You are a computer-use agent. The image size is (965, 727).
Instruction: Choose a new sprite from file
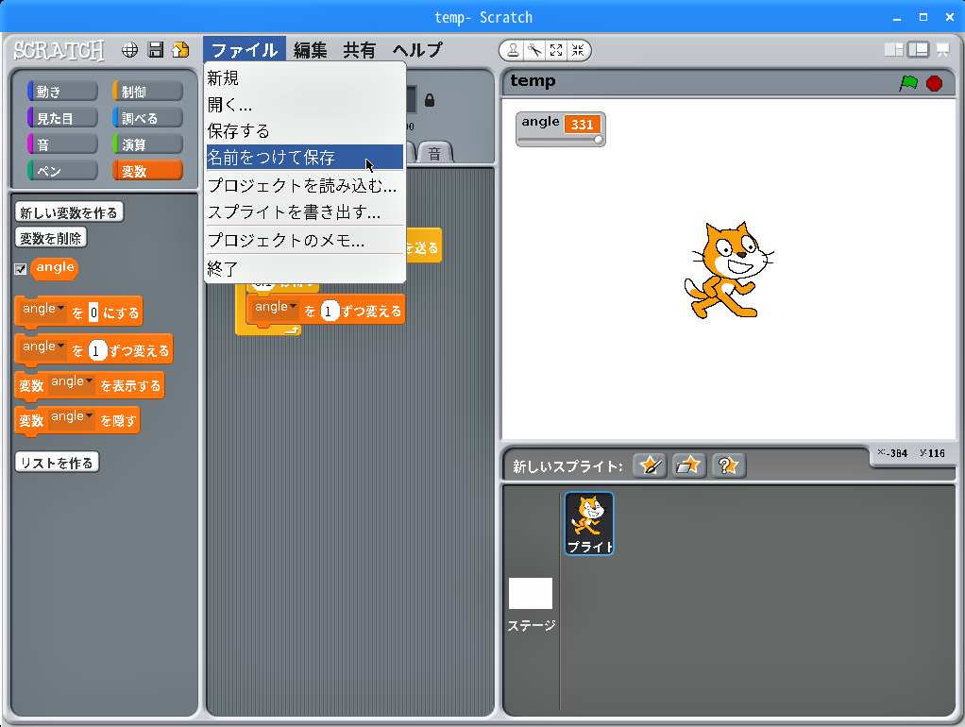coord(688,466)
